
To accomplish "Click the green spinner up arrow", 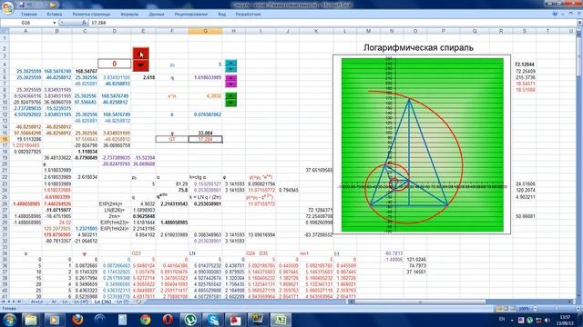I will [230, 96].
